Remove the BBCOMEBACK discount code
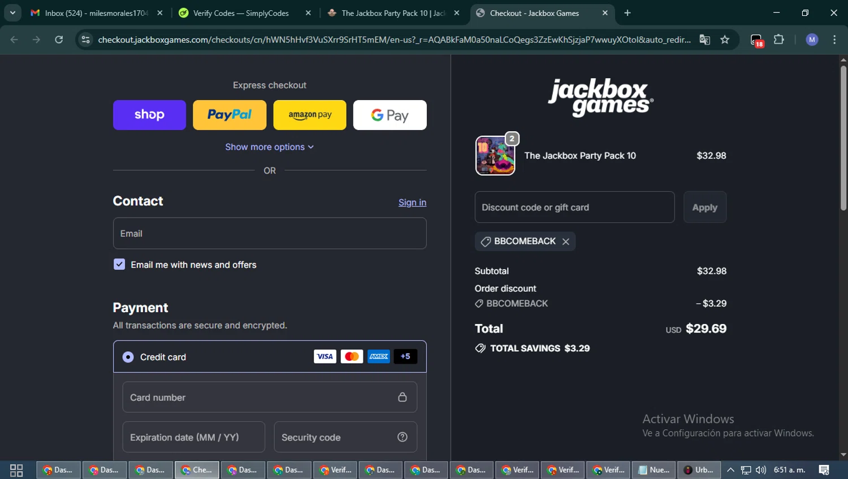This screenshot has height=479, width=848. pyautogui.click(x=566, y=241)
